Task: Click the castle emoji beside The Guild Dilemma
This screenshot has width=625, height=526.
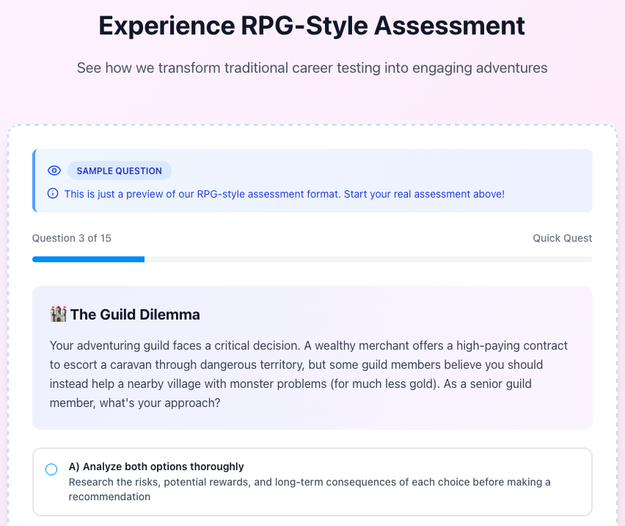Action: tap(58, 314)
